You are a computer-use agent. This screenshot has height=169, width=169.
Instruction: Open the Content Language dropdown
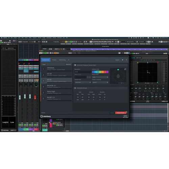coord(100,82)
